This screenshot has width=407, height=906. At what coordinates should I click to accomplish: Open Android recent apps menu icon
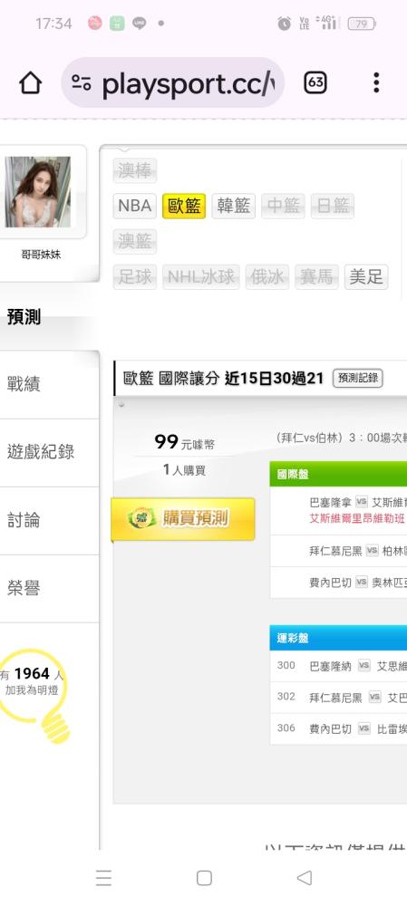(103, 878)
